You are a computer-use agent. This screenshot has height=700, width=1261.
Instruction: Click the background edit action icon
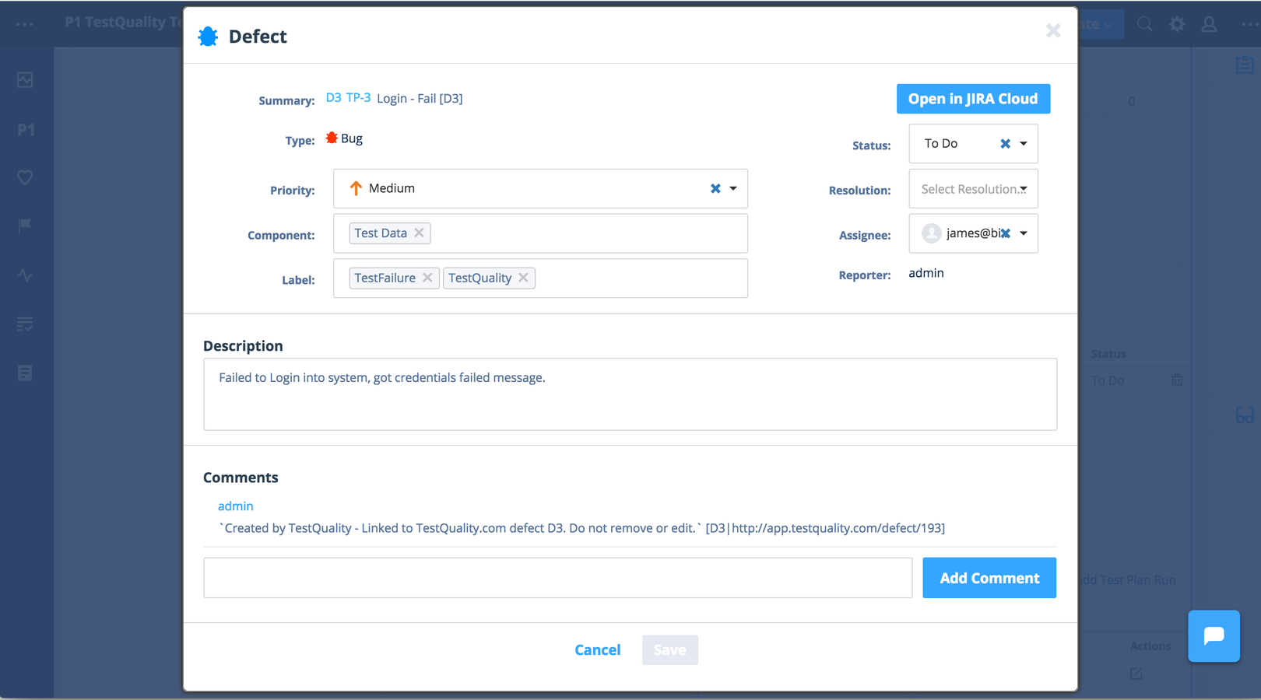tap(1136, 674)
